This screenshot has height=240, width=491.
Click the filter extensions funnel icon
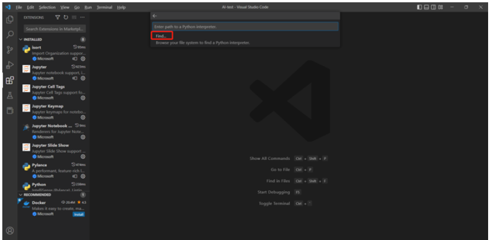tap(58, 17)
